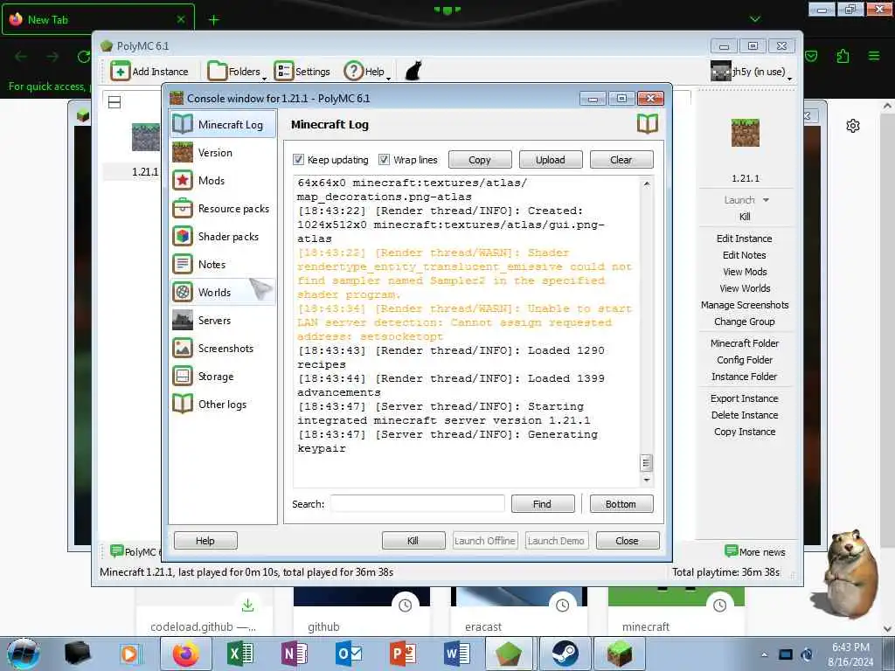Open OneNote from the taskbar

[x=294, y=654]
